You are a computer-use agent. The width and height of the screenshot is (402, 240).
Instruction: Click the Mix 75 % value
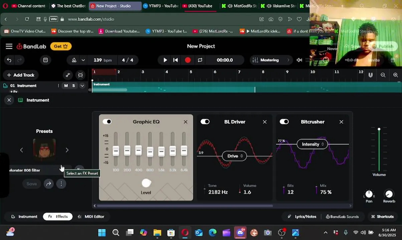click(x=326, y=192)
